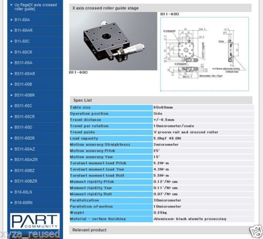Click Torelant moment load Pitch label
Viewport: 263px width, 239px height.
click(98, 163)
